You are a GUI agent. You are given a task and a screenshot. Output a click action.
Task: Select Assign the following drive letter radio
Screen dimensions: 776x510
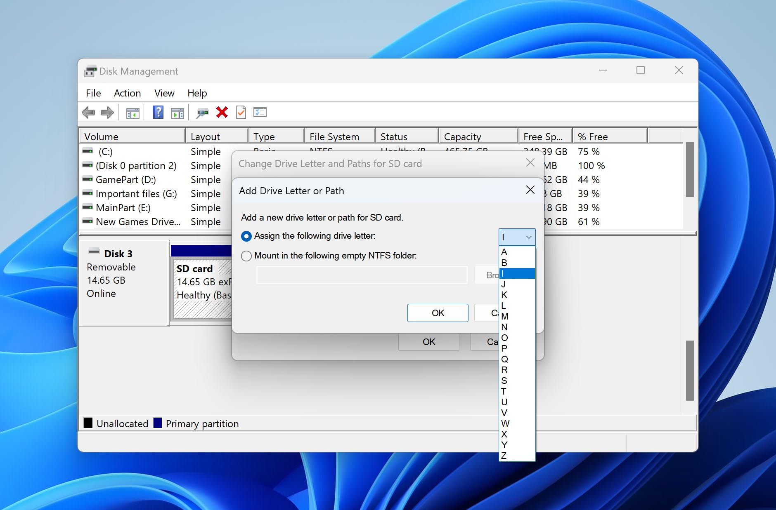click(x=246, y=236)
